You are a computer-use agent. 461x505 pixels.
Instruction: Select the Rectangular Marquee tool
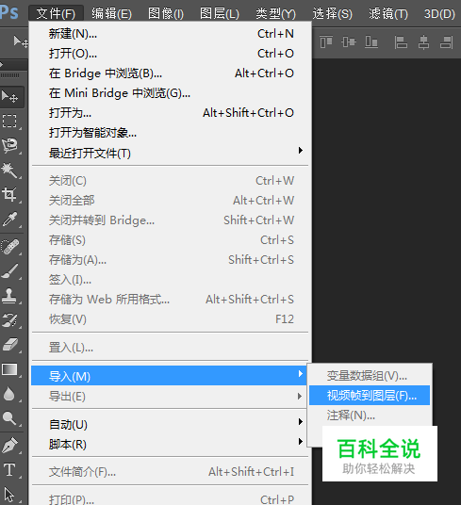tap(9, 122)
